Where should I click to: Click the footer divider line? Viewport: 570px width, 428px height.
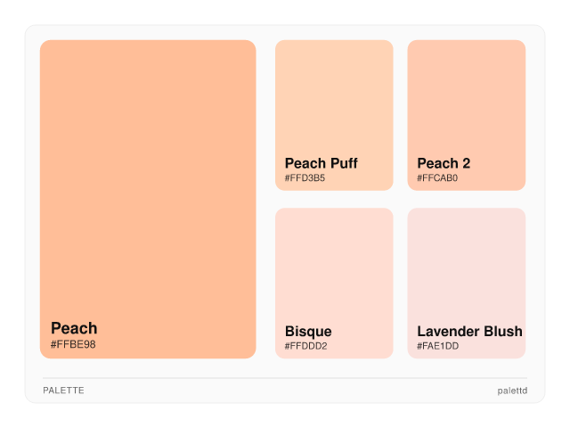pos(285,378)
